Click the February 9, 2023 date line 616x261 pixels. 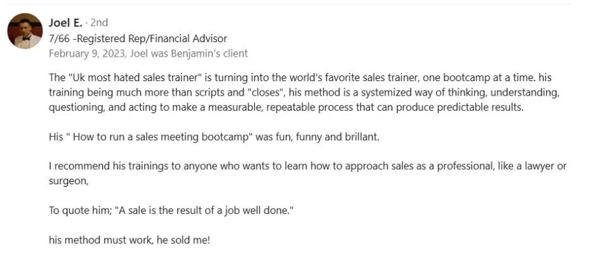(x=148, y=53)
